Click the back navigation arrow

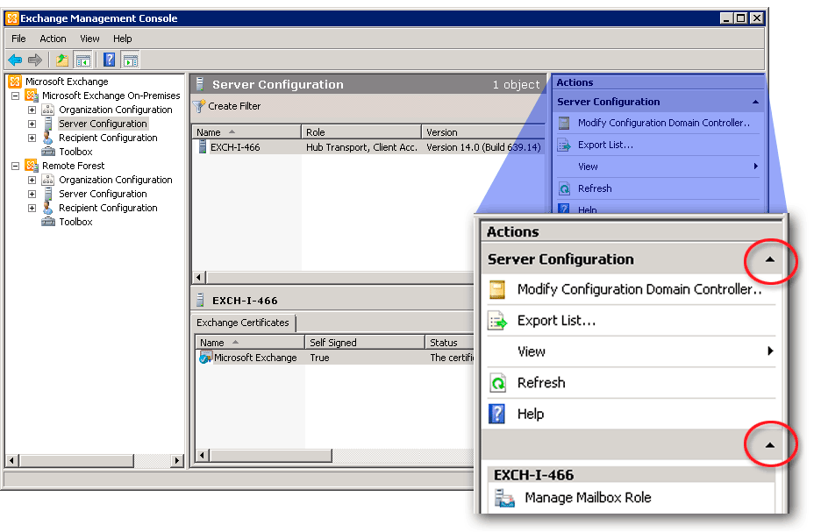[x=13, y=60]
